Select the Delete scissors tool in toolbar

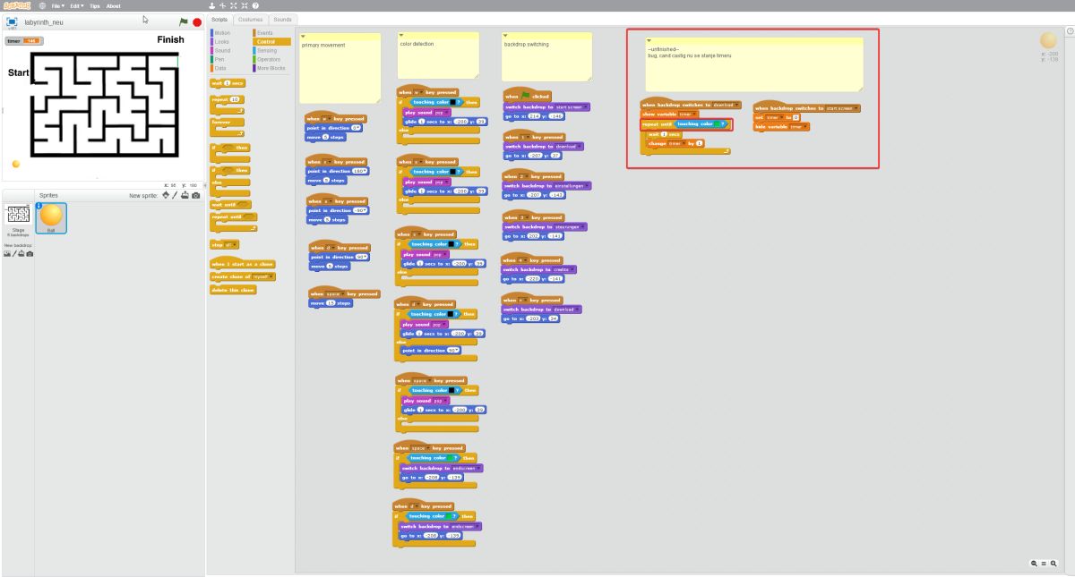coord(222,5)
